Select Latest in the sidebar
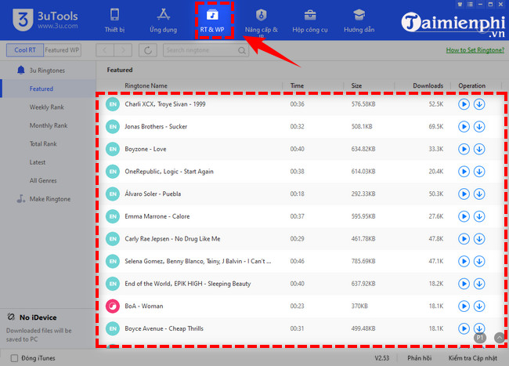The width and height of the screenshot is (509, 366). click(38, 162)
